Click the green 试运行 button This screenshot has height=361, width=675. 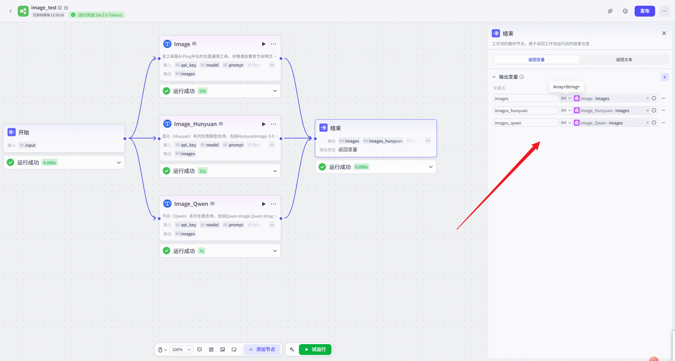click(x=315, y=350)
